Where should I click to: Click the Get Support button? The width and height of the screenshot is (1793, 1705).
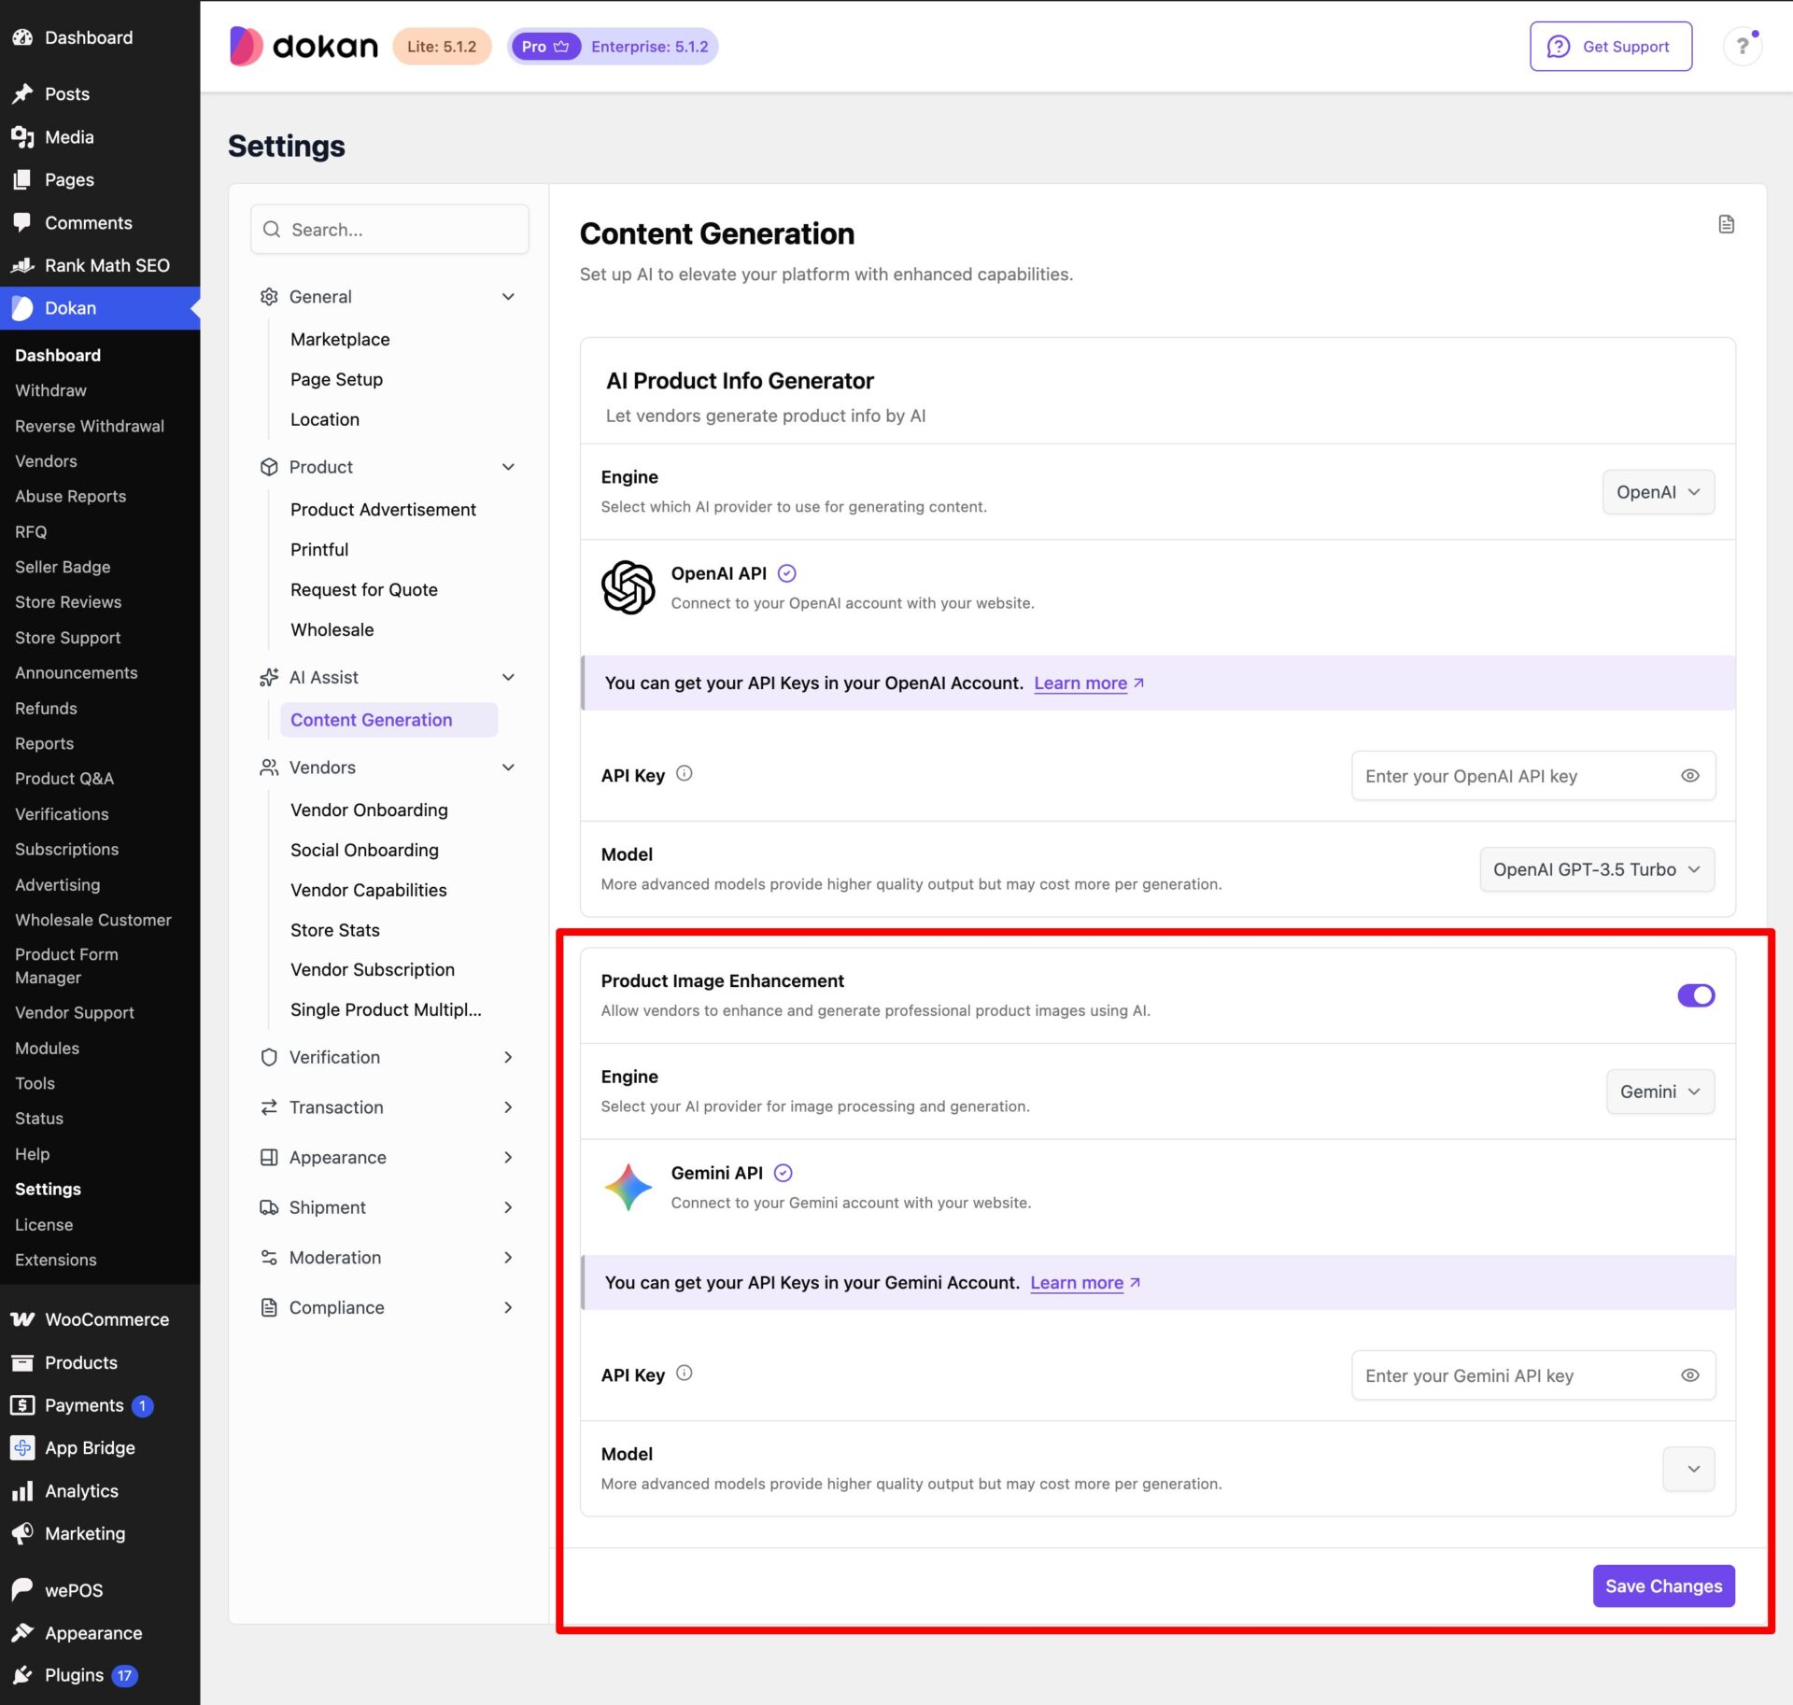pos(1611,46)
